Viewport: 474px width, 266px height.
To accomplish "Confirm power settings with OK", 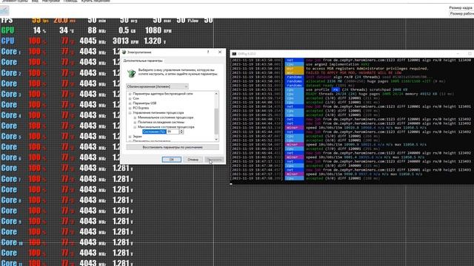I will point(171,160).
